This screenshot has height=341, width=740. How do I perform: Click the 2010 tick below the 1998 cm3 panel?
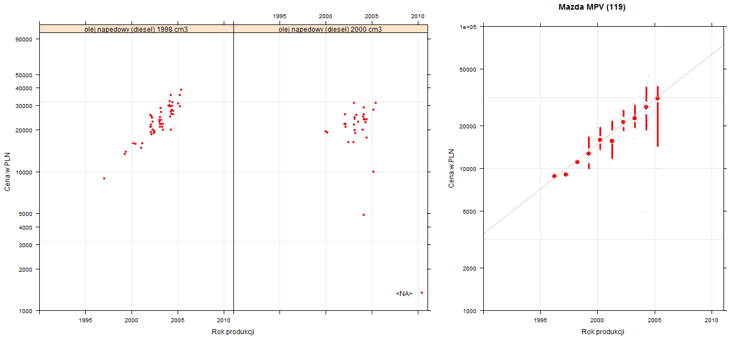pos(224,320)
